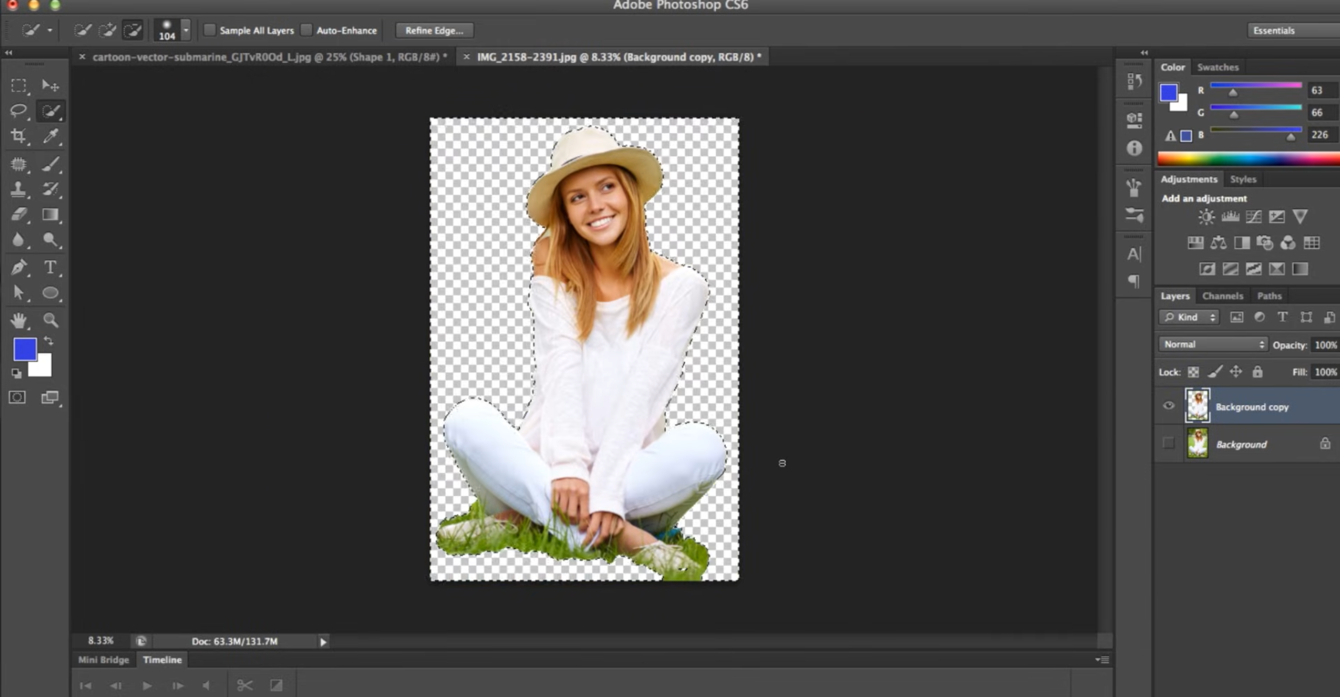This screenshot has width=1340, height=697.
Task: Switch to the Swatches tab
Action: [1218, 67]
